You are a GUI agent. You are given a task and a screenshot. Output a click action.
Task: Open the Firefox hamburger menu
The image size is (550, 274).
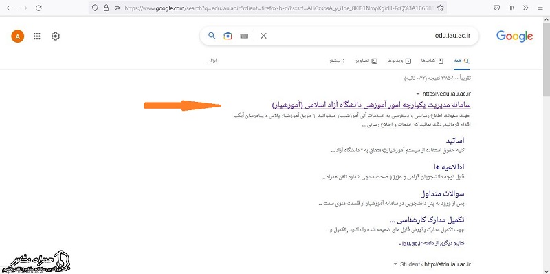(540, 8)
